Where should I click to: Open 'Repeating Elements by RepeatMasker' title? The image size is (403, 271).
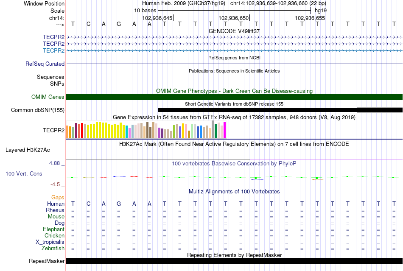click(234, 255)
